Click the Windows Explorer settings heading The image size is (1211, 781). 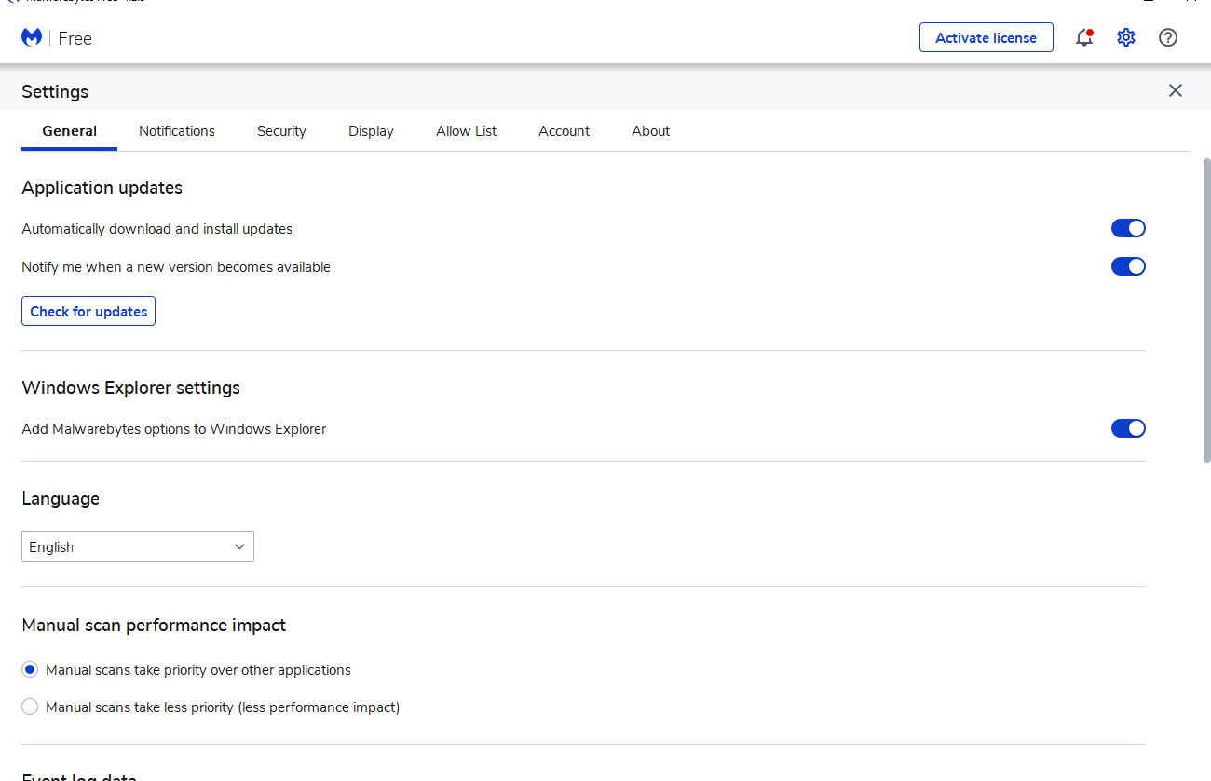131,388
